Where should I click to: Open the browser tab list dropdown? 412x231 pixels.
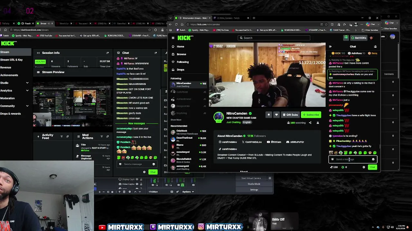click(x=170, y=18)
